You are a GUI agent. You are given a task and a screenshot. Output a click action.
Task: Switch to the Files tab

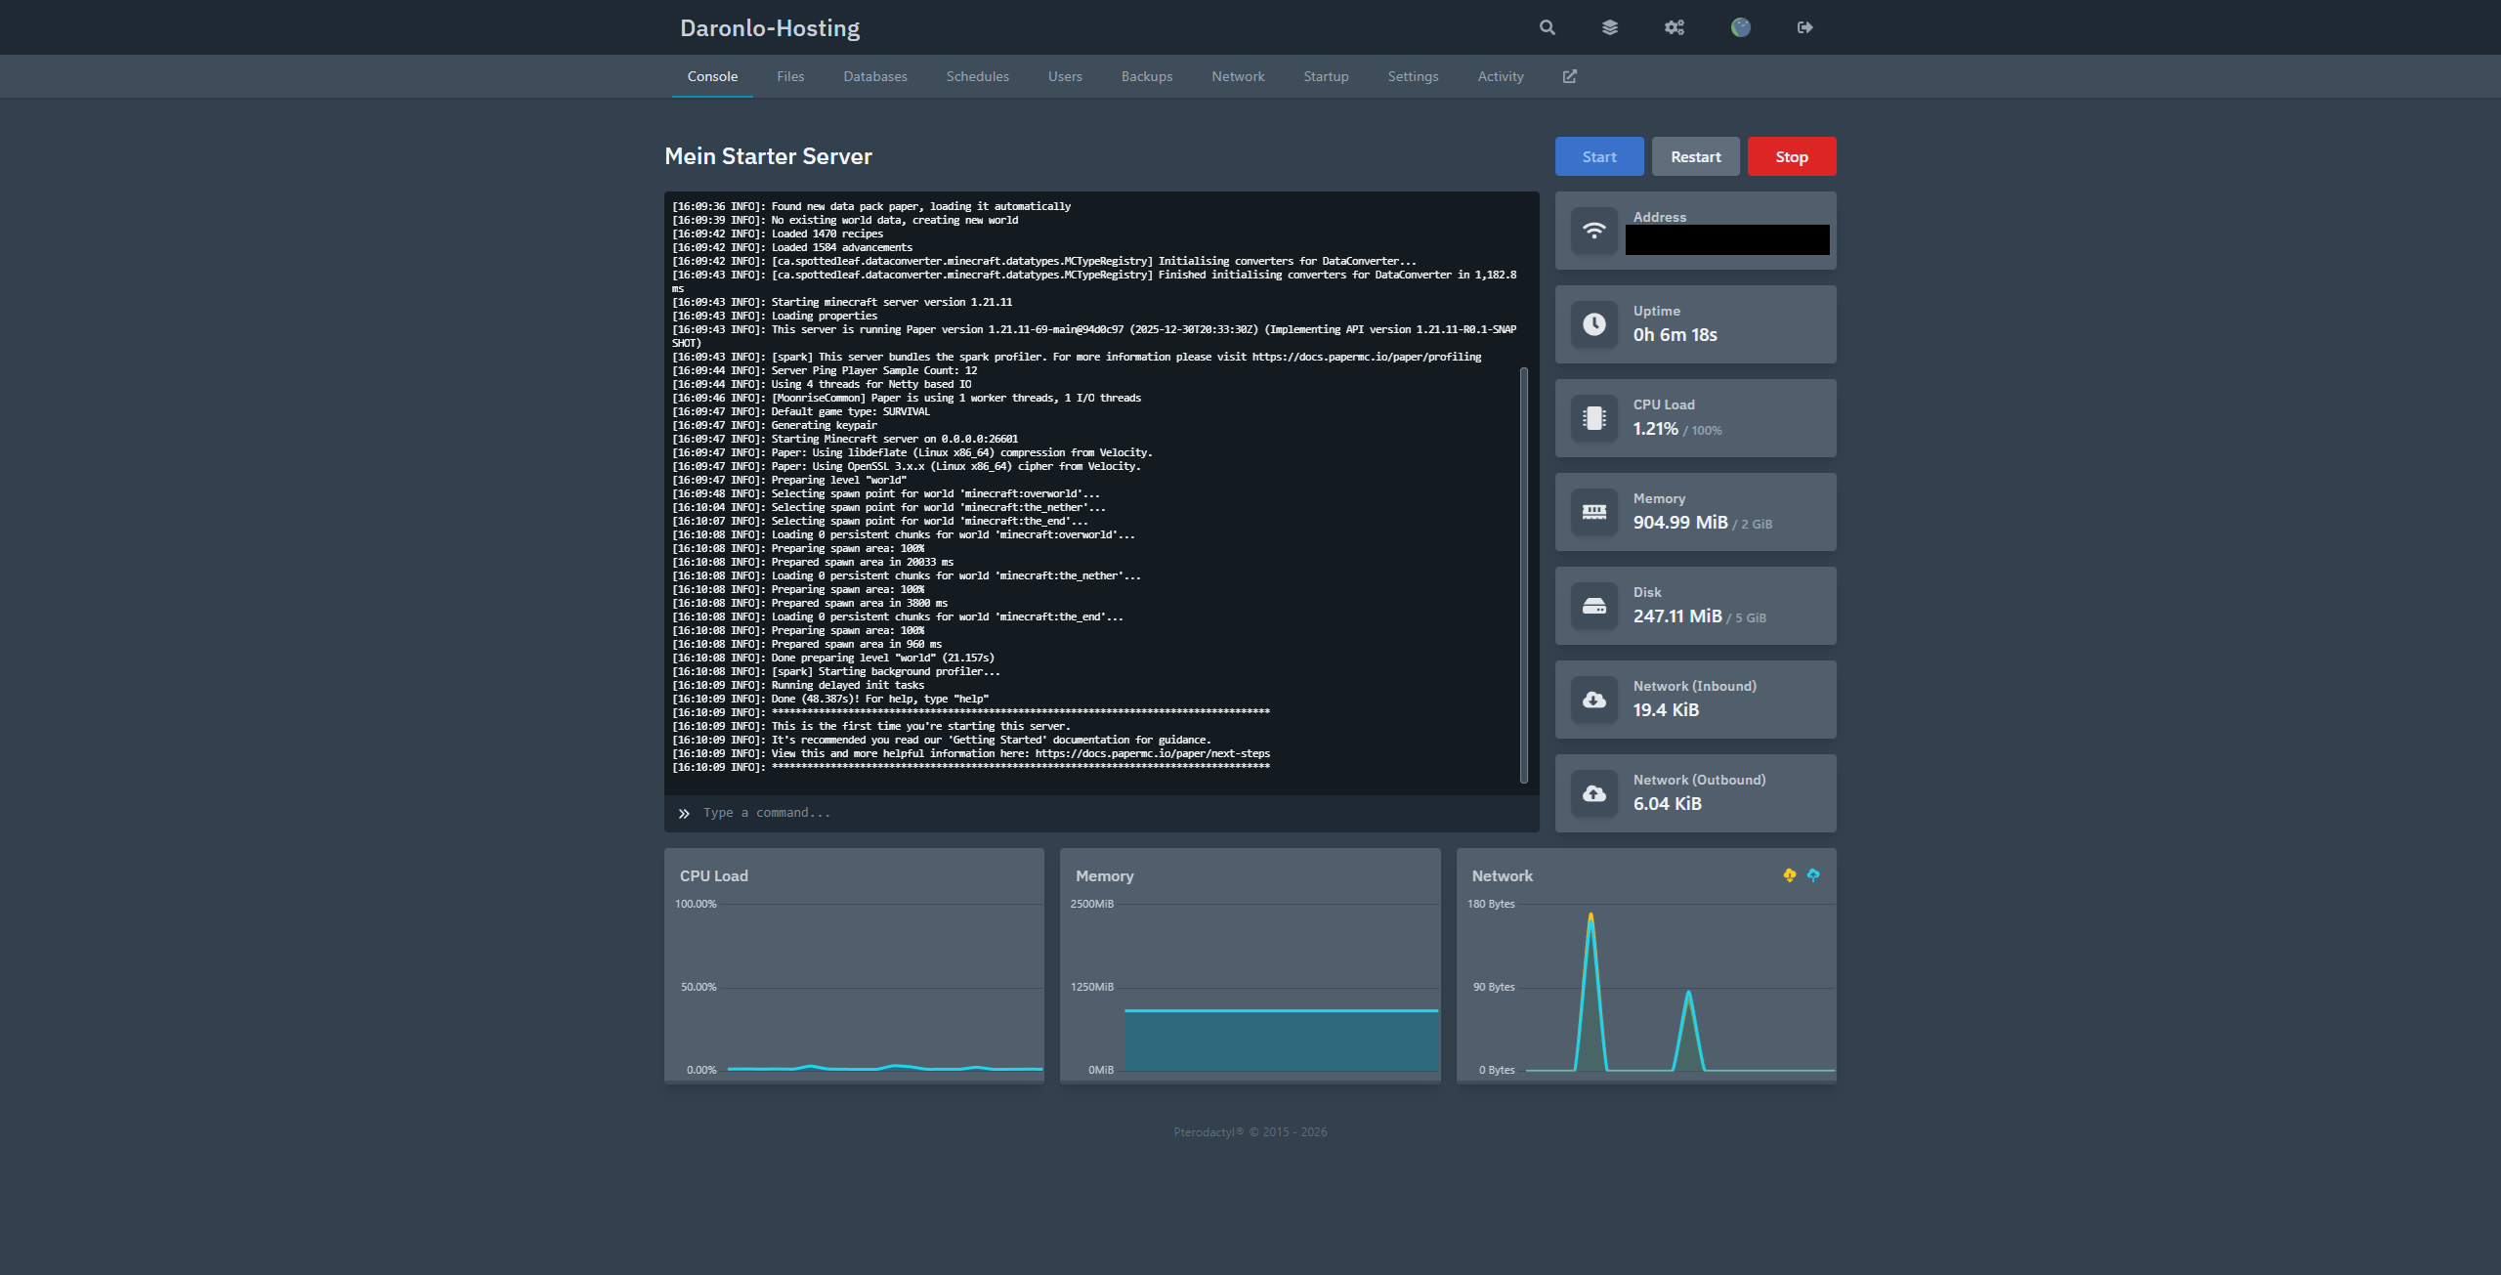point(790,76)
